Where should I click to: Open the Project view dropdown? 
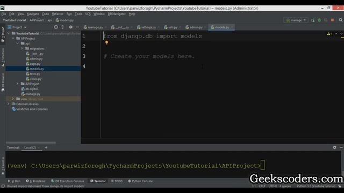point(17,27)
